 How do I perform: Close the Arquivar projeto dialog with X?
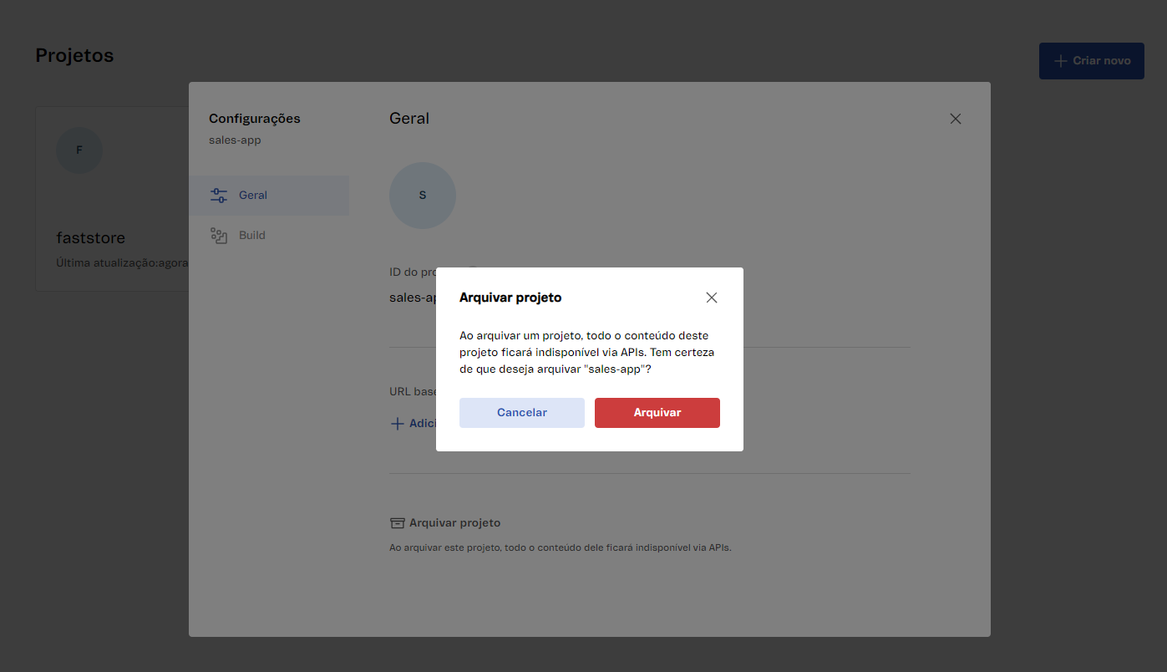pyautogui.click(x=711, y=298)
